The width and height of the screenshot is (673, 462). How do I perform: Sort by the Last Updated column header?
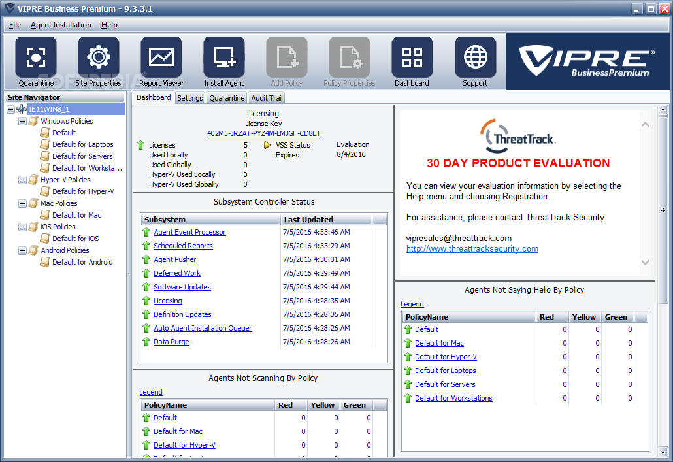coord(326,220)
